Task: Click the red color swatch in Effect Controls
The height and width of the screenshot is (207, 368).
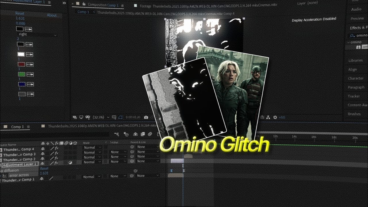Action: tap(21, 64)
